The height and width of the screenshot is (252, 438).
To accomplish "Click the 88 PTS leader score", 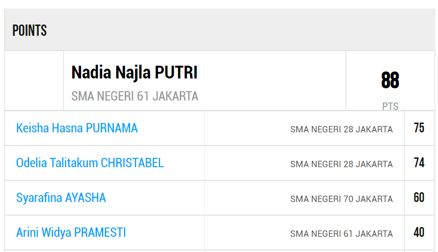I will click(390, 80).
